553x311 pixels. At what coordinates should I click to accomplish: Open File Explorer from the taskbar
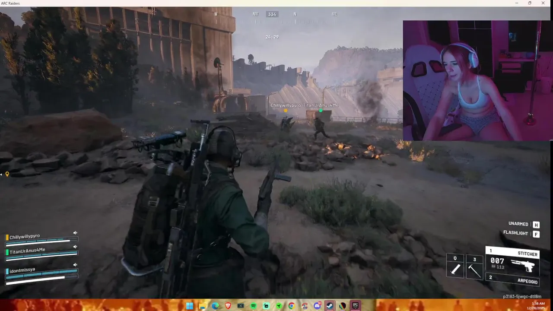click(202, 306)
